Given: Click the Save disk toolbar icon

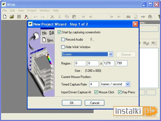Looking at the screenshot, I should click(x=19, y=17).
